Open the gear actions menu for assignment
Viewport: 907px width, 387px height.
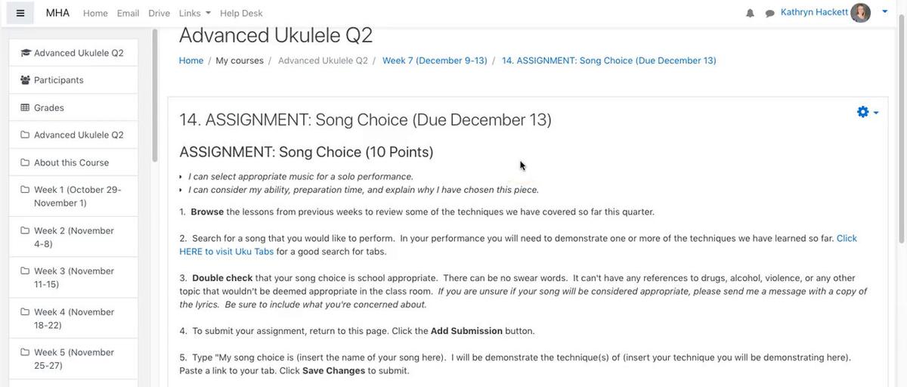pos(868,112)
